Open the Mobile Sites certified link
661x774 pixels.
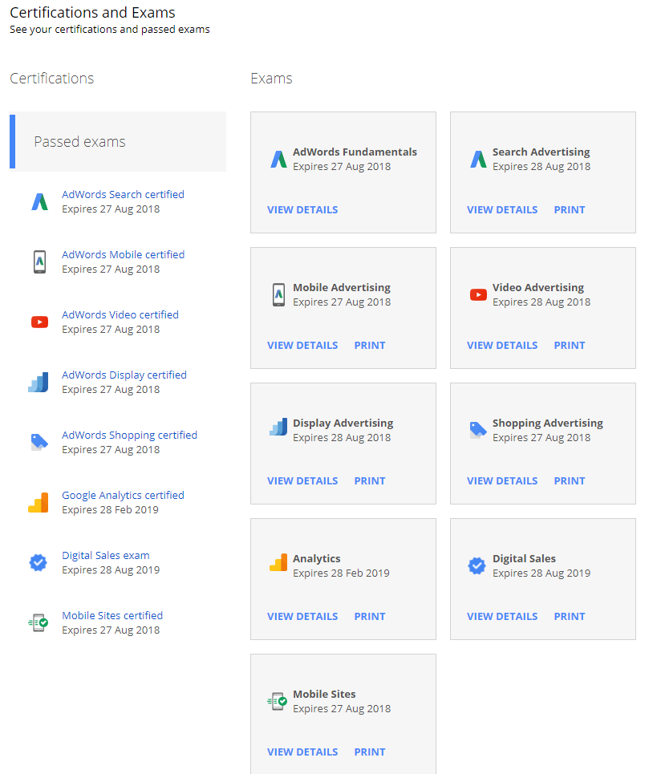coord(112,616)
